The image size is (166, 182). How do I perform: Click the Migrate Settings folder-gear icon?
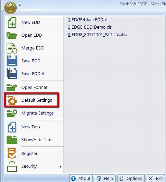12,113
